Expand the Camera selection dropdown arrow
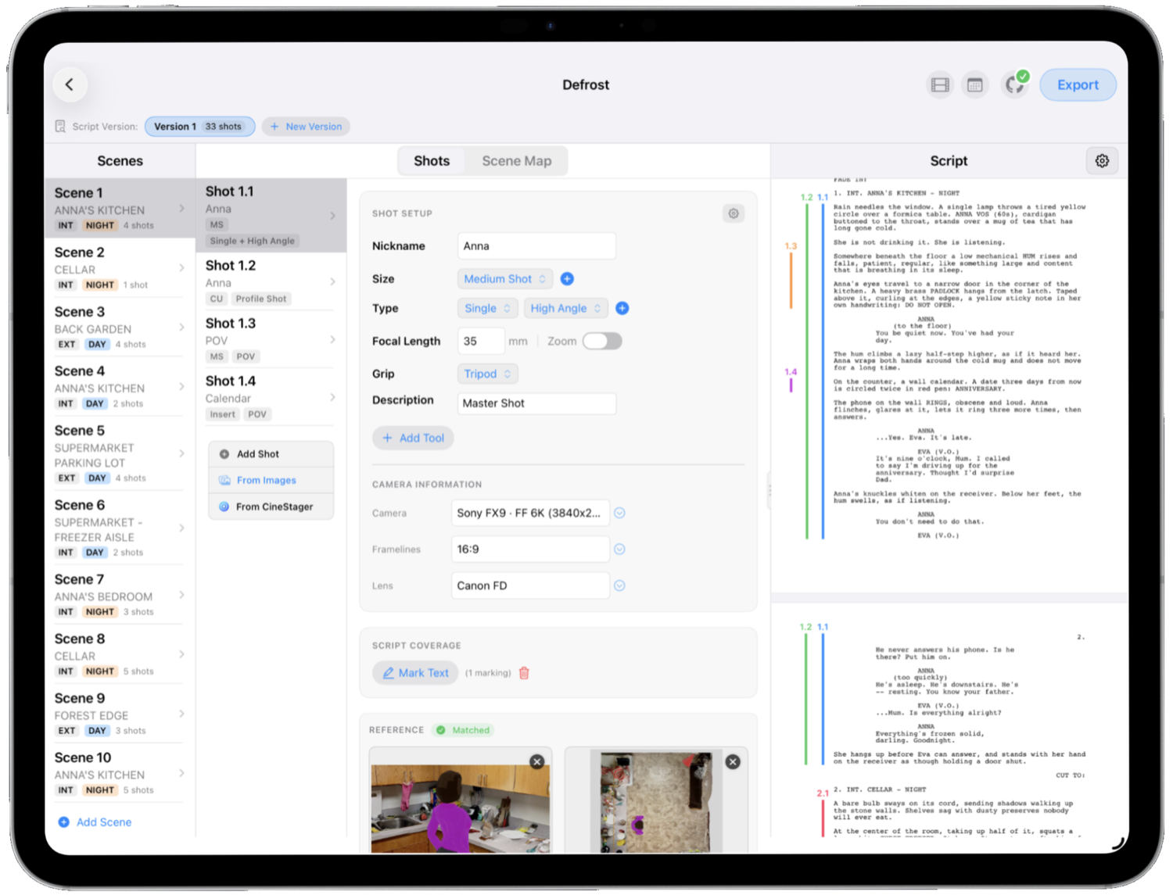1173x895 pixels. coord(619,514)
